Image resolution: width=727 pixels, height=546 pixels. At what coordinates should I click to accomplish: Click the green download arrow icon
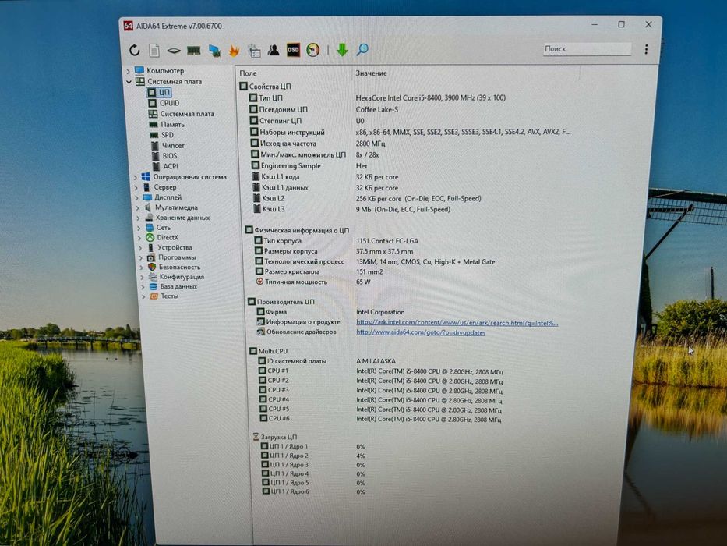click(x=342, y=50)
